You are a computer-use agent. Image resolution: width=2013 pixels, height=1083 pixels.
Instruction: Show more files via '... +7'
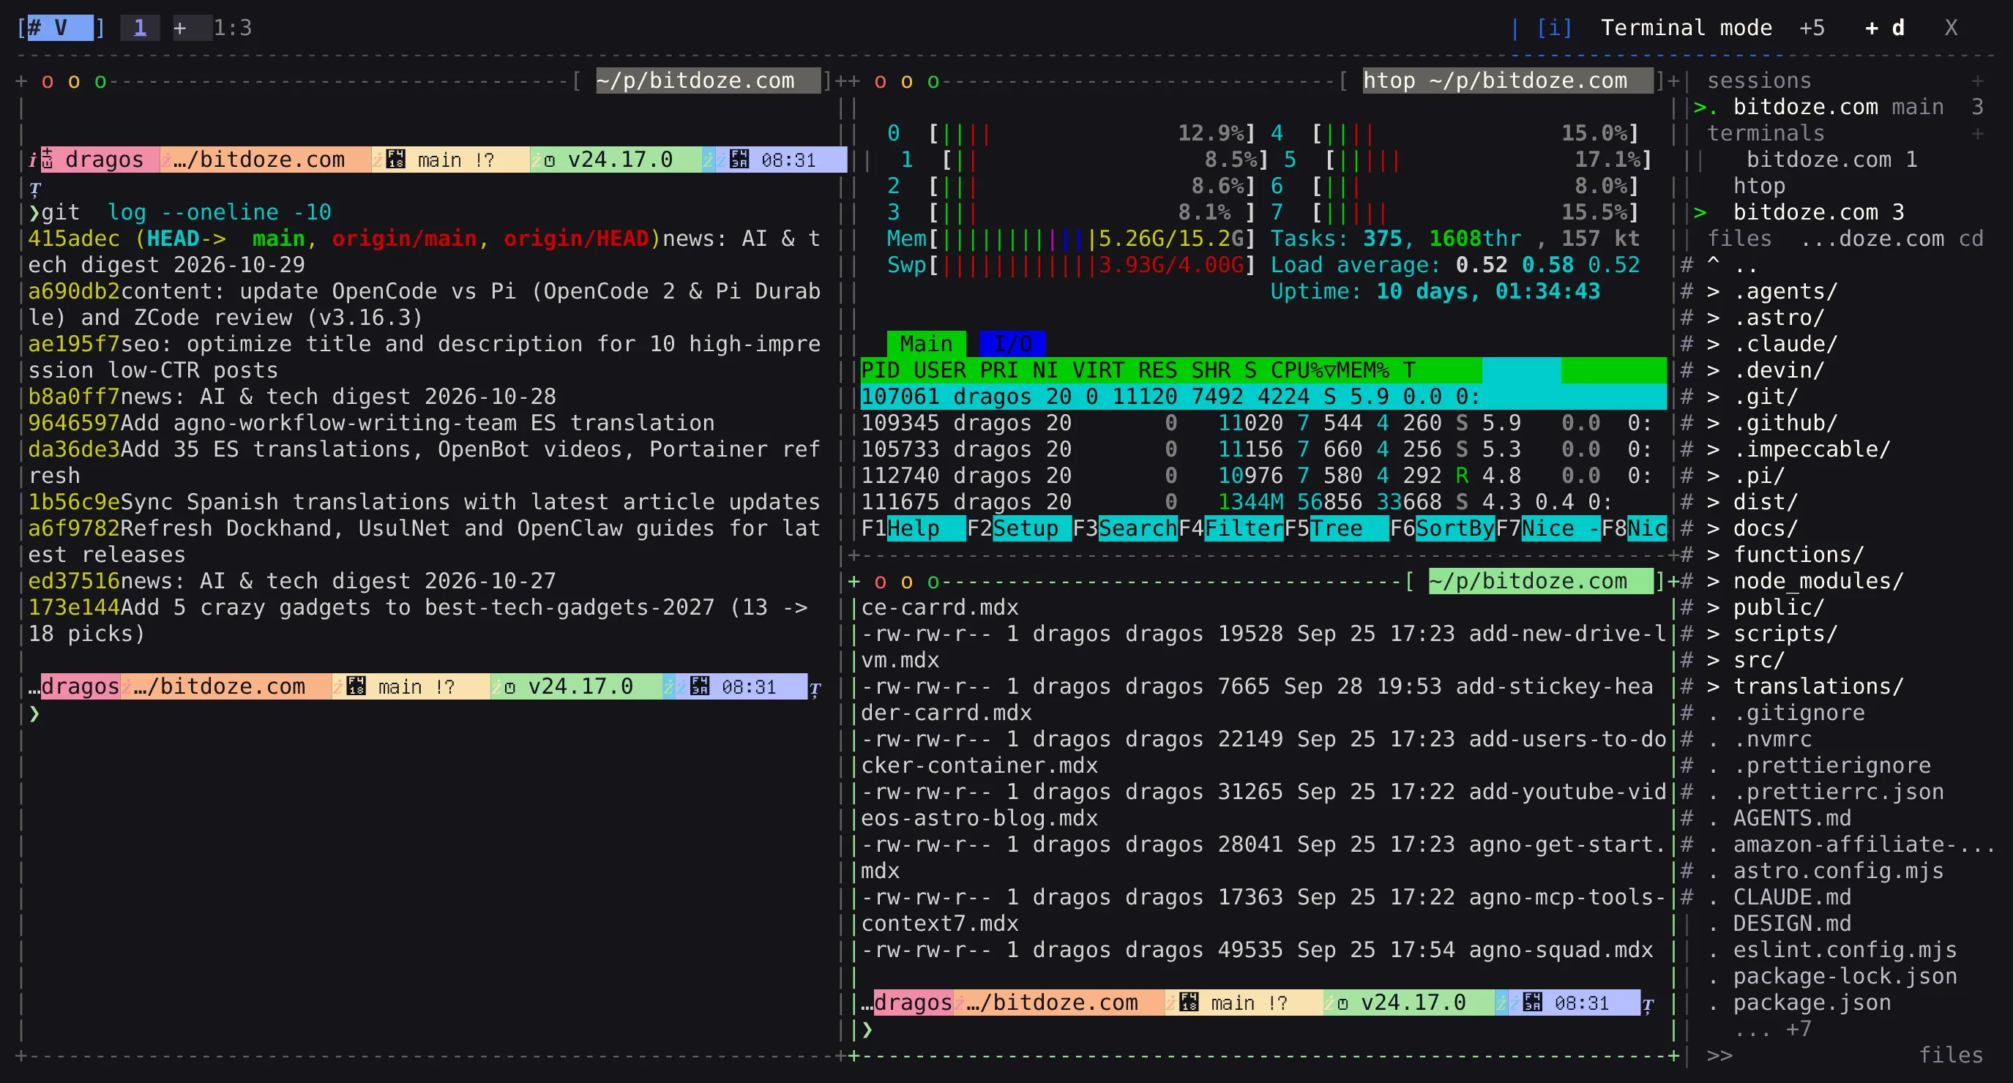click(1771, 1028)
